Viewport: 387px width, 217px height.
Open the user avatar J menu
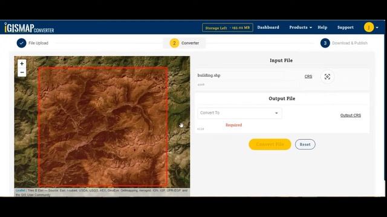tap(369, 27)
